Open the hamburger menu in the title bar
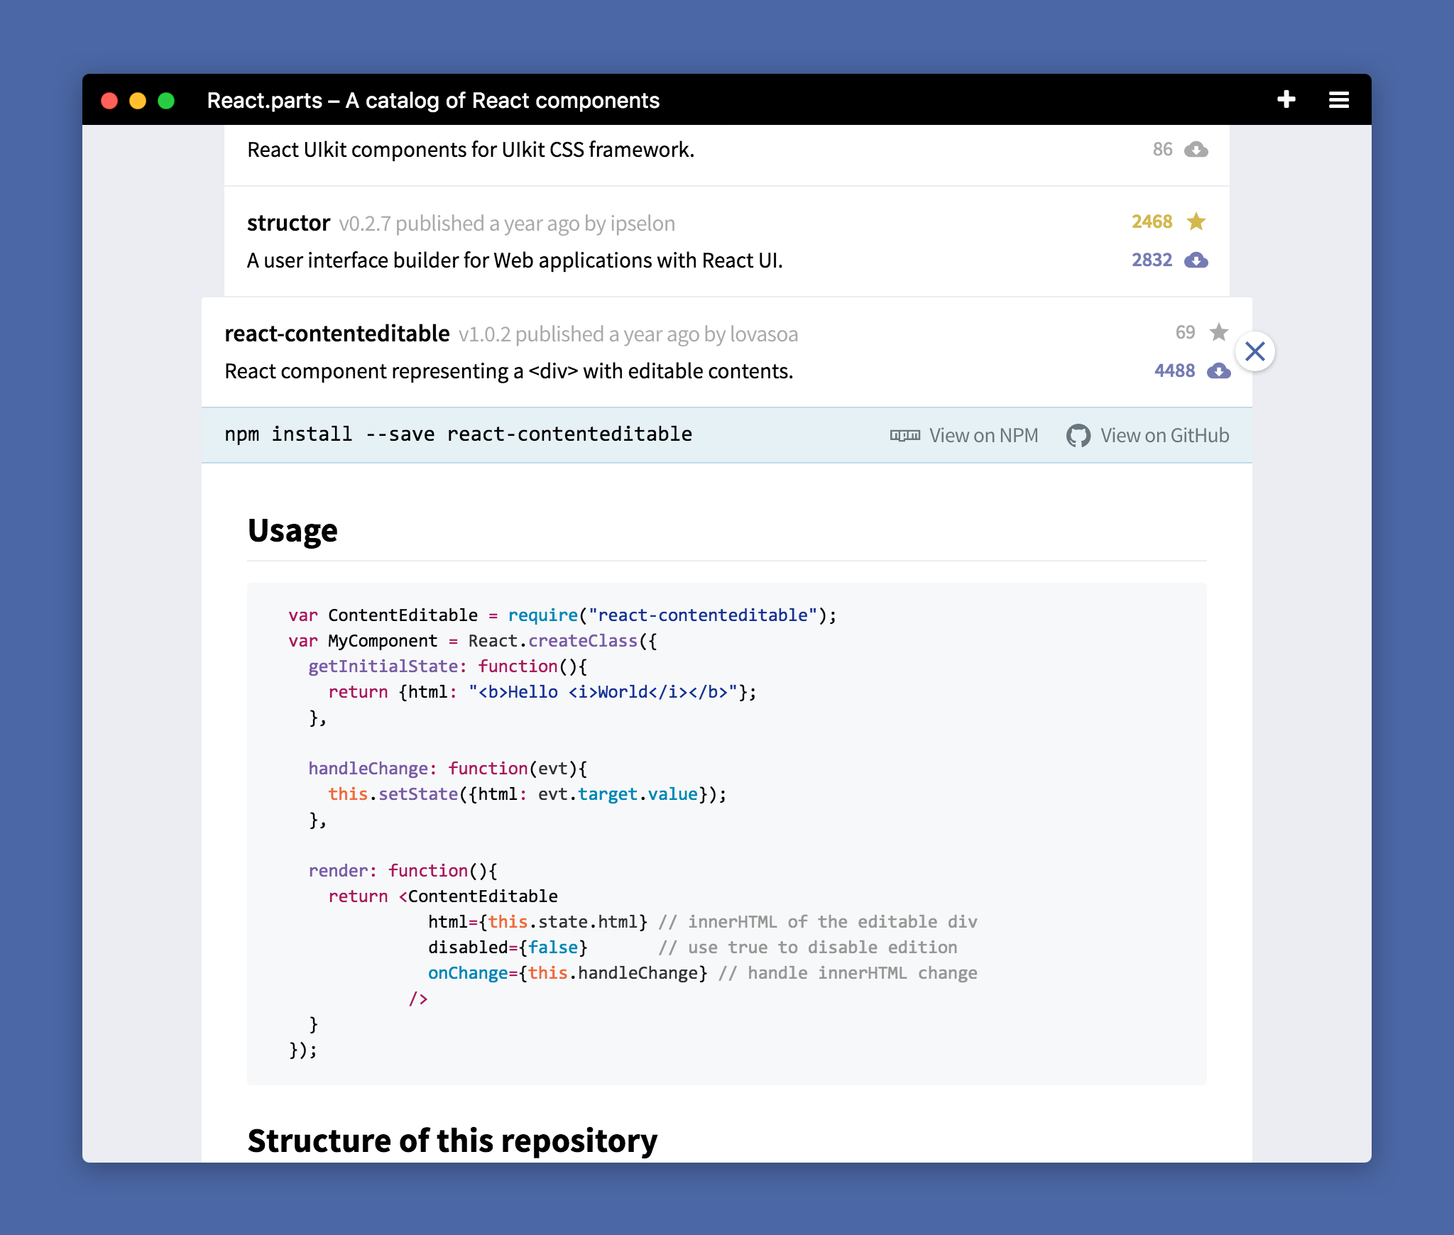The height and width of the screenshot is (1235, 1454). point(1339,100)
